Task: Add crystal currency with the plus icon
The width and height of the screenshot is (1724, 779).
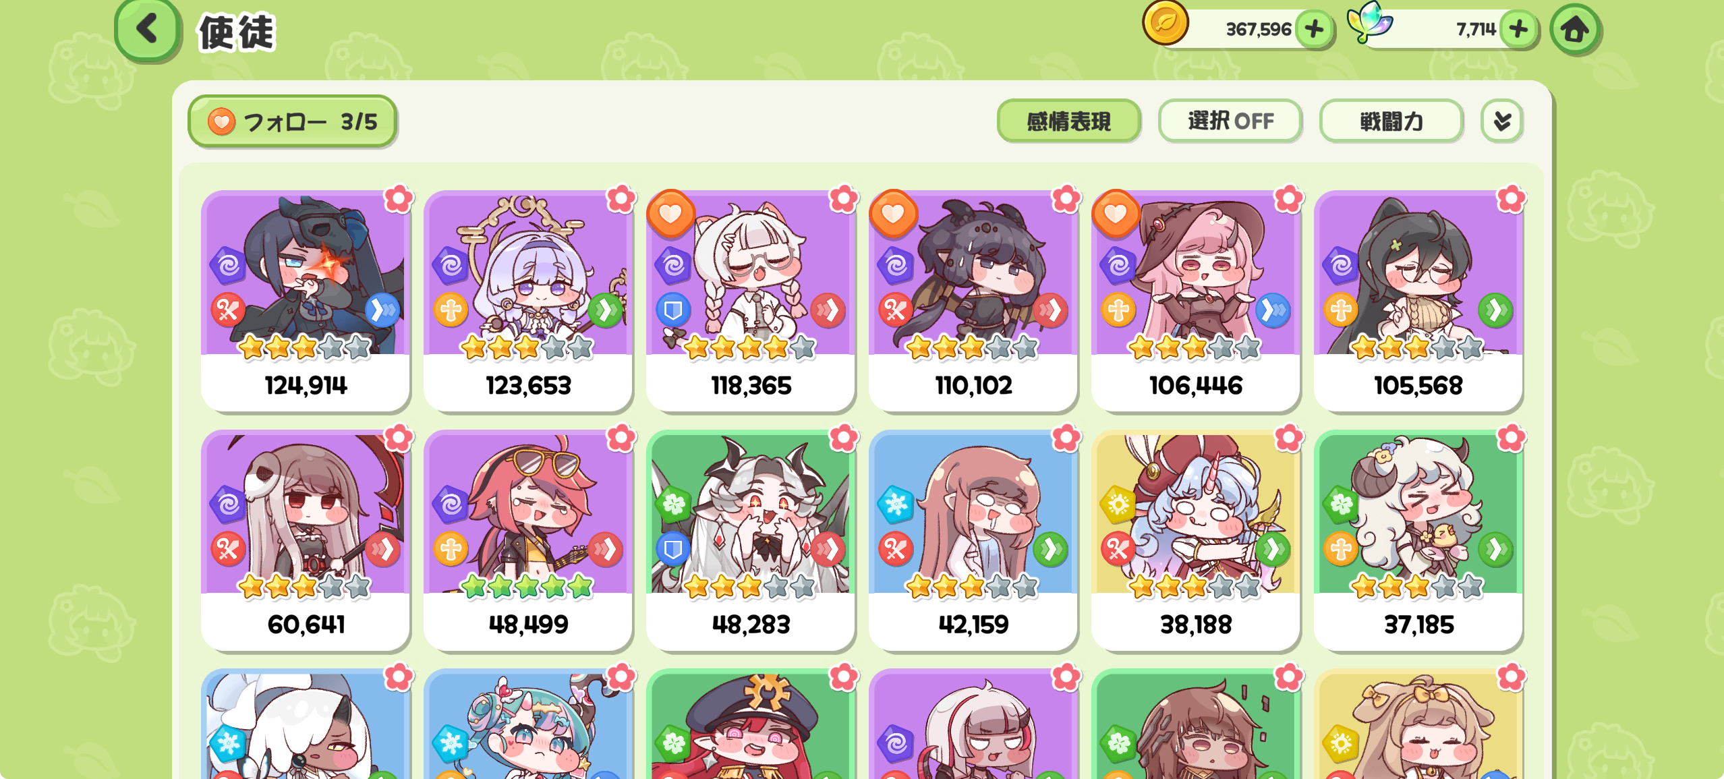Action: tap(1518, 29)
